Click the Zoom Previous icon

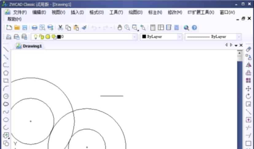click(x=143, y=28)
